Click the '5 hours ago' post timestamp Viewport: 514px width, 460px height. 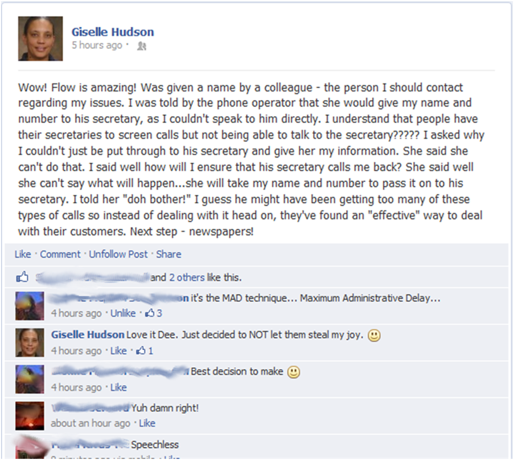point(97,45)
